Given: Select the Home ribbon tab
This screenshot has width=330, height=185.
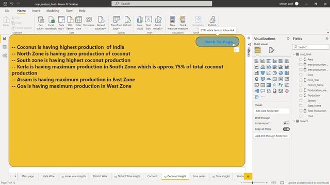Looking at the screenshot, I should point(22,11).
